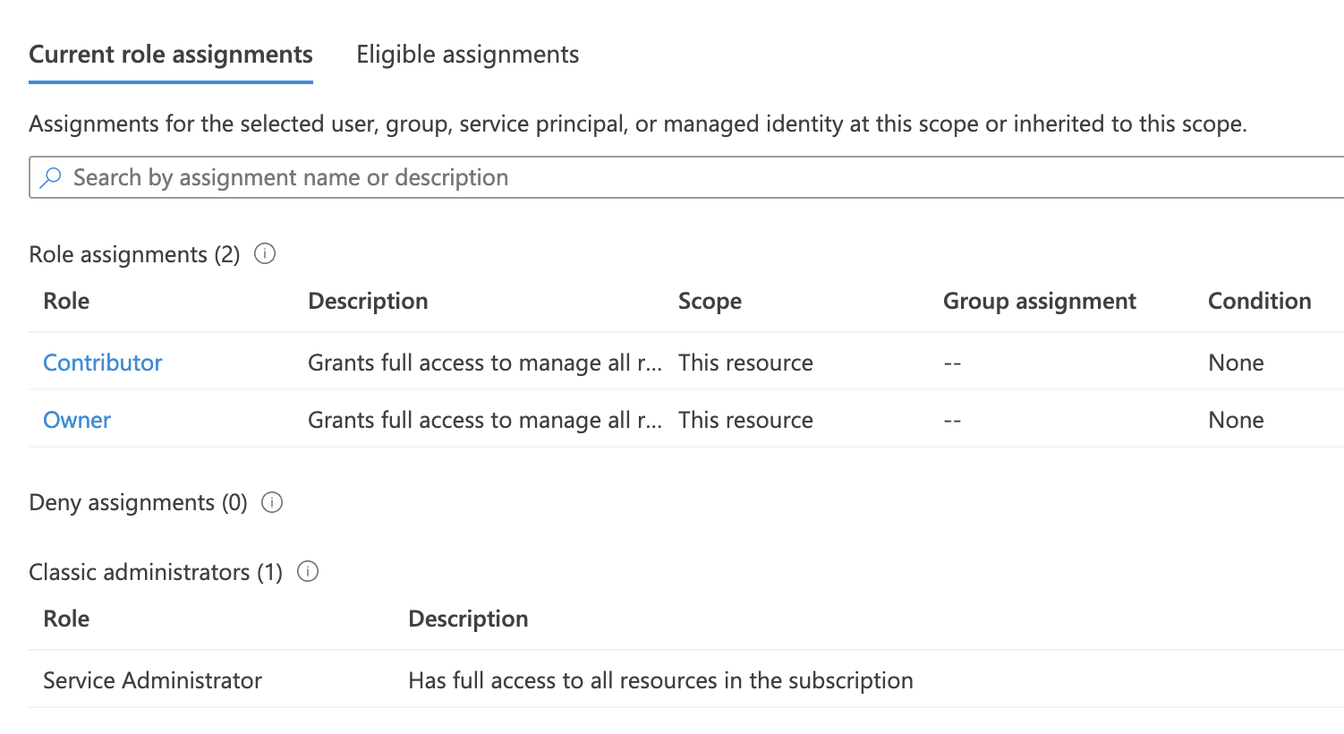Viewport: 1344px width, 734px height.
Task: Click the Classic administrators info icon
Action: (x=308, y=571)
